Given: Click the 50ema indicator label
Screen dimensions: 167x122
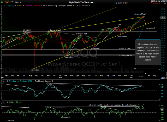Looking at the screenshot, I should 20,6.
